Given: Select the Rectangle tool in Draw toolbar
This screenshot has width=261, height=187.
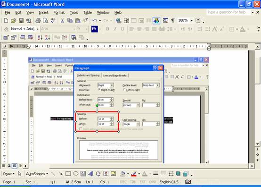Looking at the screenshot, I should coord(68,174).
